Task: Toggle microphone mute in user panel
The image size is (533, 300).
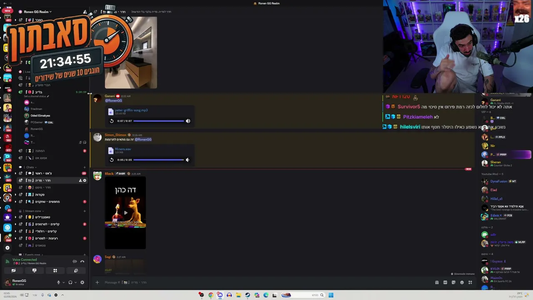Action: click(58, 282)
